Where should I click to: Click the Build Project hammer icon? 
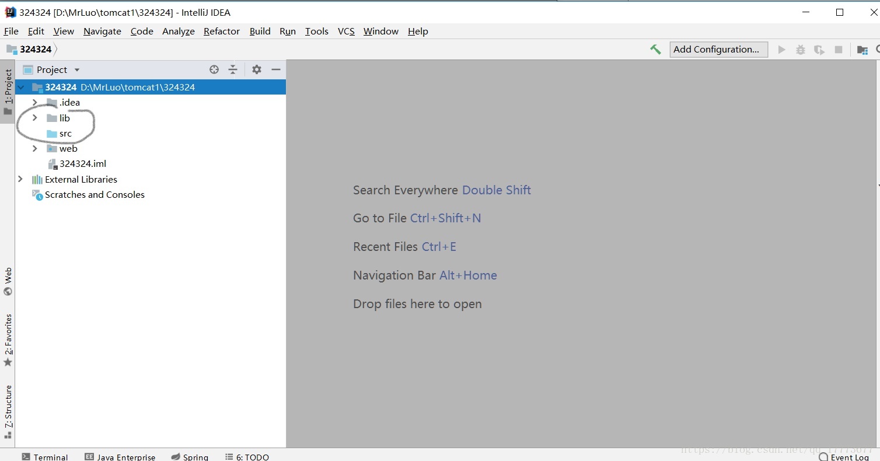655,50
